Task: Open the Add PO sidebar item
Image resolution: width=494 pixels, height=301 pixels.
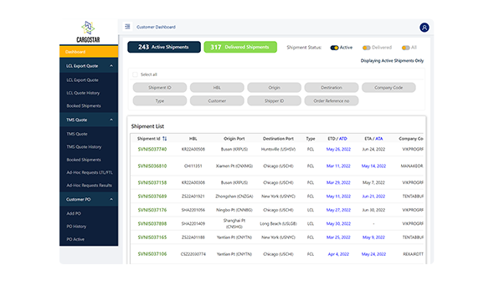Action: [x=74, y=213]
